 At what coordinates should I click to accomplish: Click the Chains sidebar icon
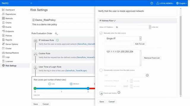click(x=3, y=23)
